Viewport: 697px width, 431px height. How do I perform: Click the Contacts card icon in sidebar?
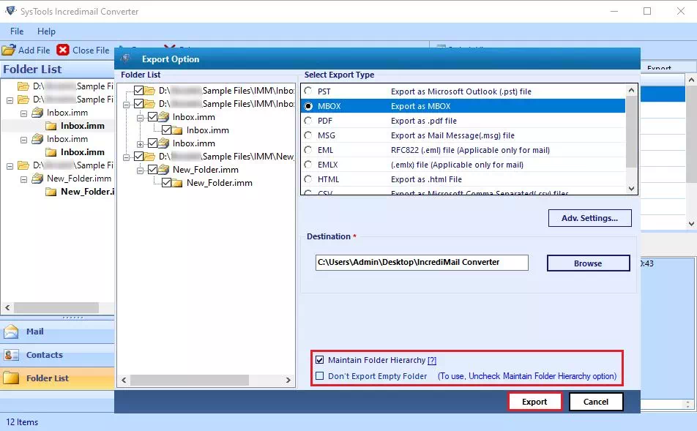point(11,355)
